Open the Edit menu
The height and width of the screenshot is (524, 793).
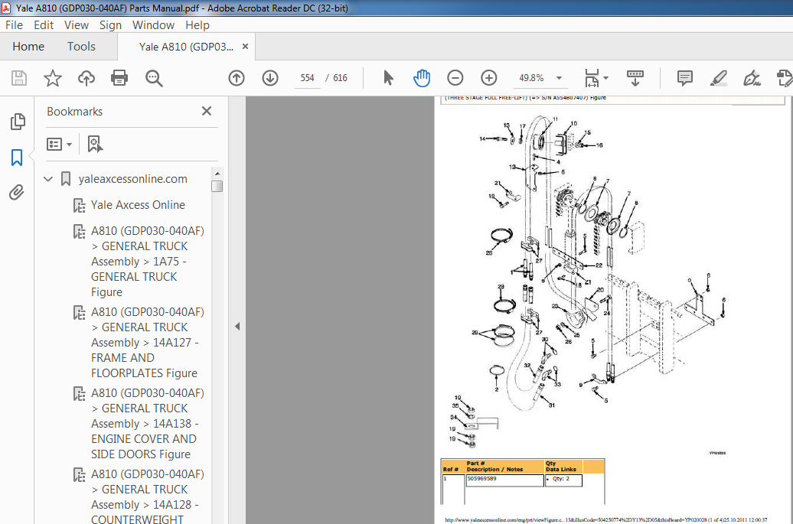point(44,24)
